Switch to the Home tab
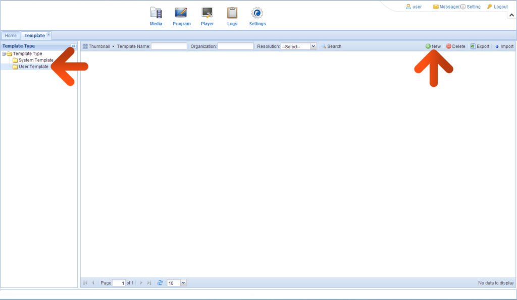517x300 pixels. tap(11, 35)
